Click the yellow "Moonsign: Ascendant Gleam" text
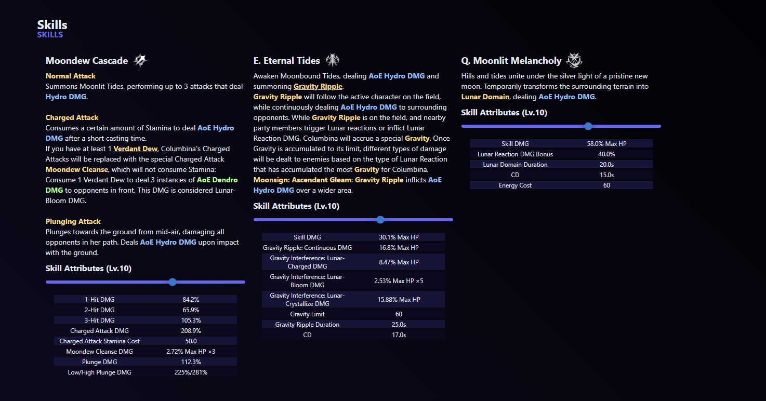The width and height of the screenshot is (766, 401). [303, 180]
